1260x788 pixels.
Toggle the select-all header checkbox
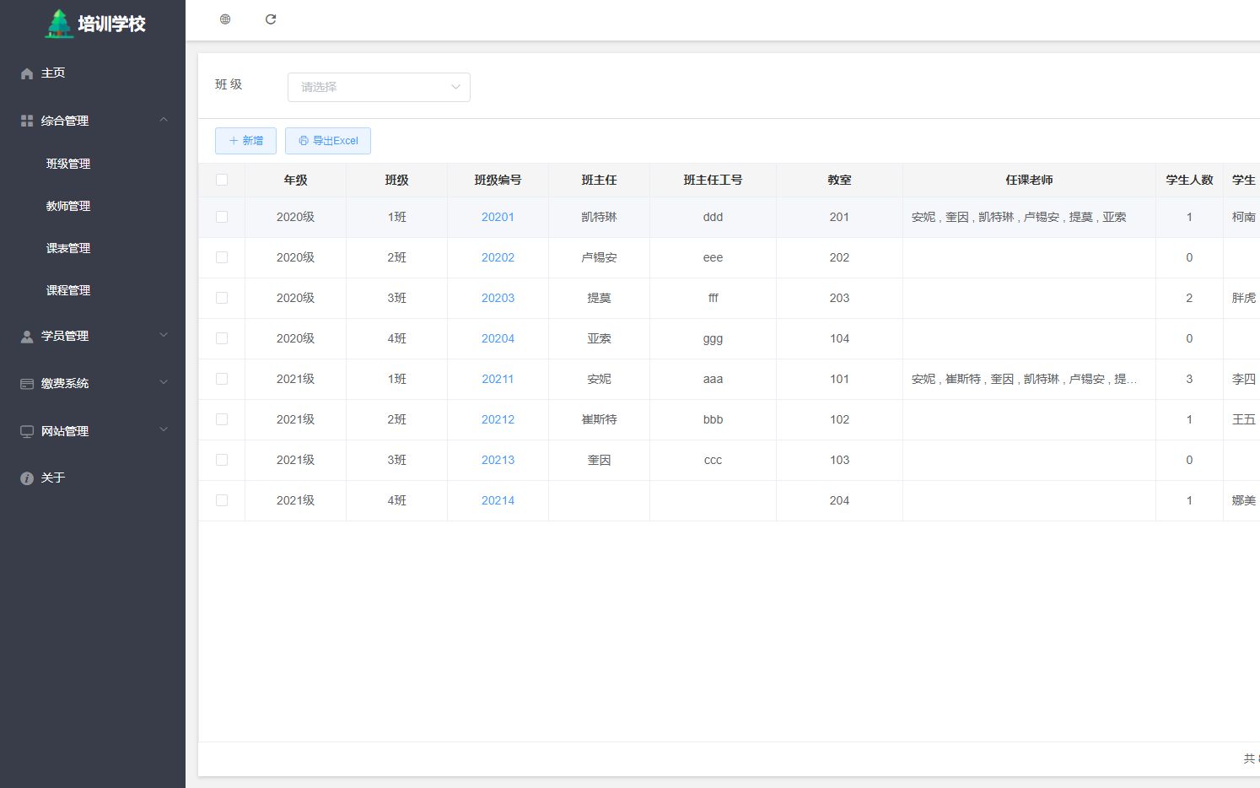222,180
